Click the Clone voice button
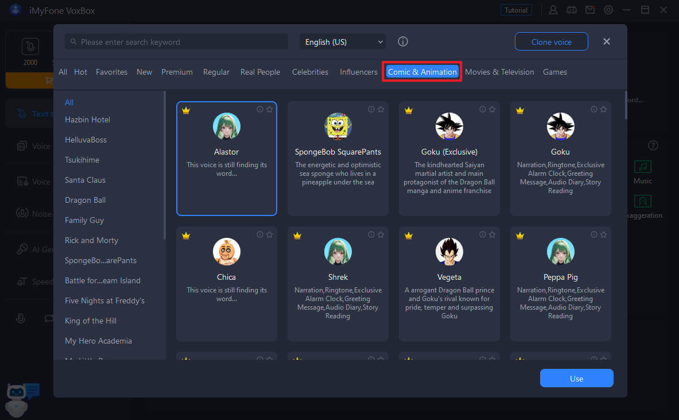 [x=551, y=41]
